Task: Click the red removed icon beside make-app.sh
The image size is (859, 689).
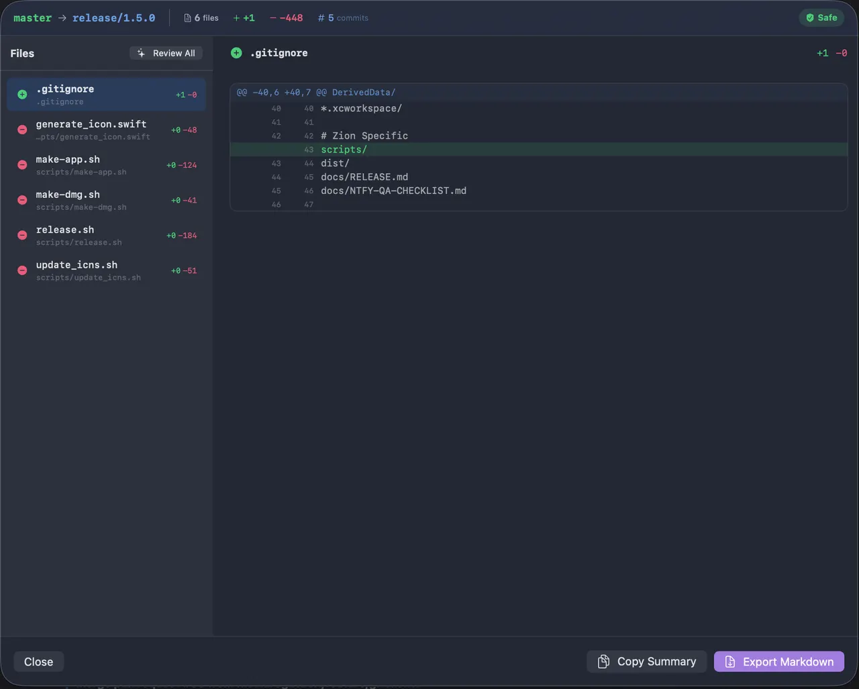Action: point(22,165)
